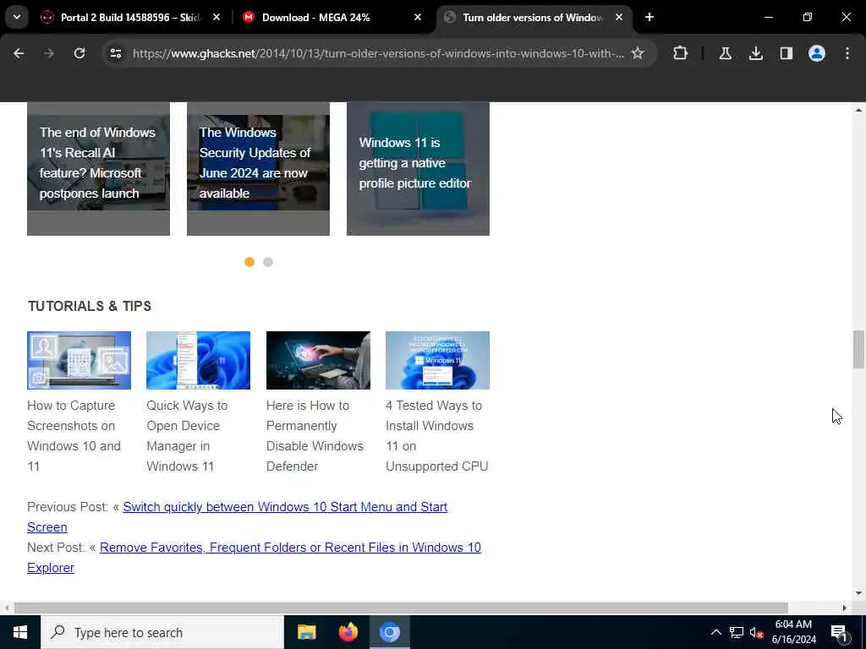
Task: Click the horizontal scroll right arrow
Action: 845,608
